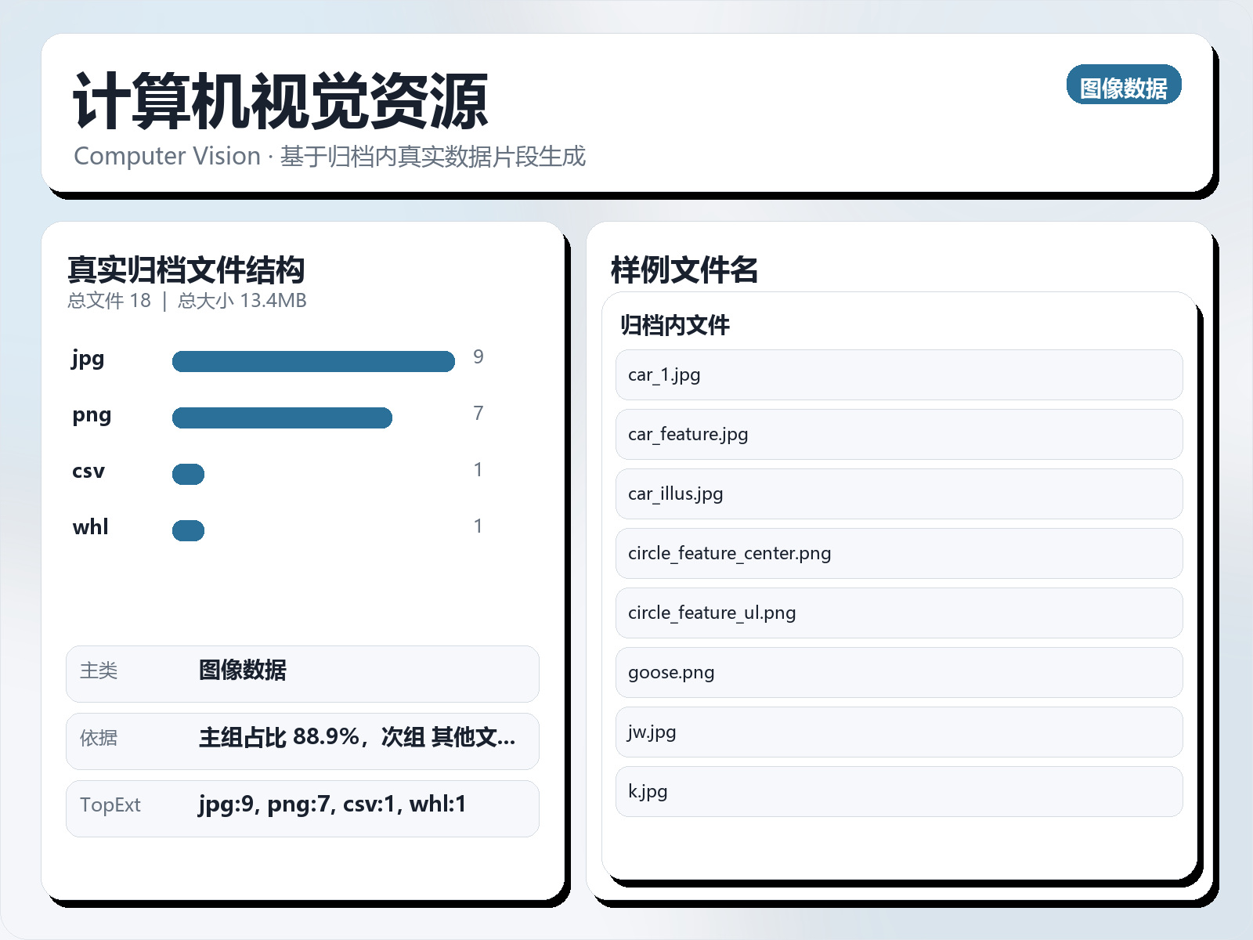Select the png bar in the chart
This screenshot has width=1253, height=940.
[282, 417]
